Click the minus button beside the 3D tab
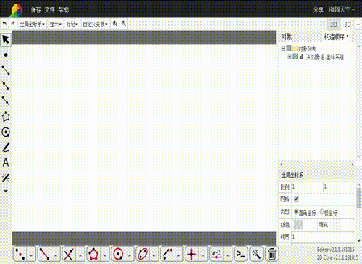Screen dimensions: 362x264 point(358,25)
